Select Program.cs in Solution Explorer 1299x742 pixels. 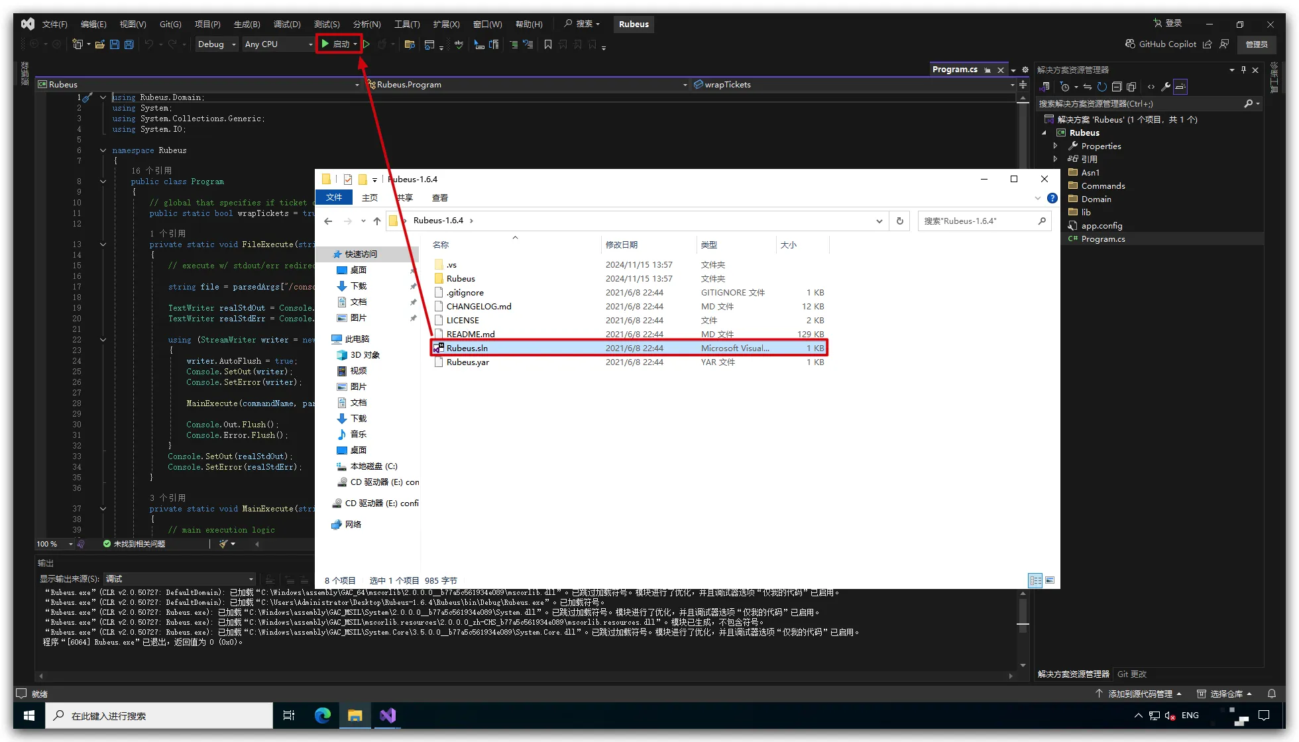click(1103, 238)
